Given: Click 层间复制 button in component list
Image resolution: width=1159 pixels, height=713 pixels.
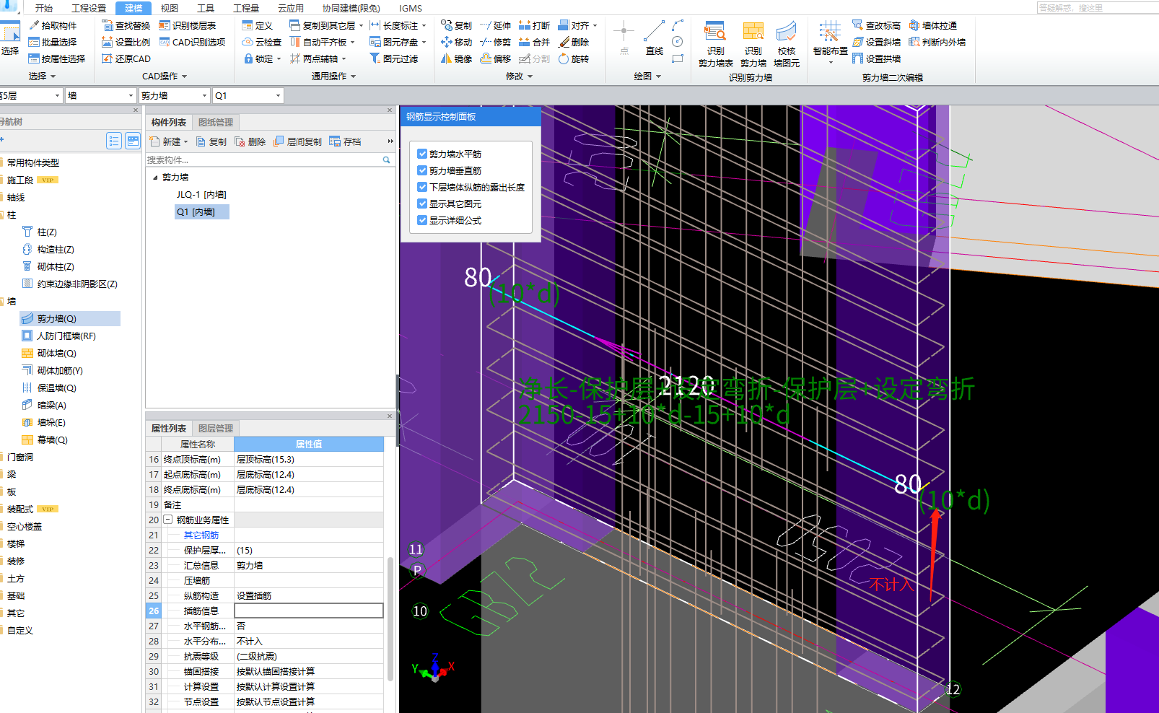Looking at the screenshot, I should (297, 141).
